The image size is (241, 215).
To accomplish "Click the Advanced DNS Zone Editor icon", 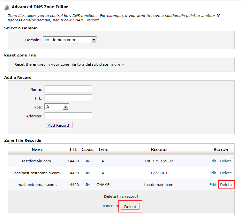I will (7, 8).
